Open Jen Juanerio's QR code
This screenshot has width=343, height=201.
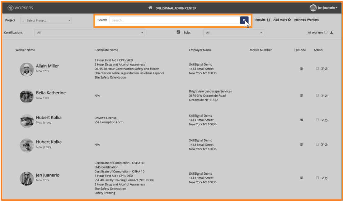tap(302, 178)
